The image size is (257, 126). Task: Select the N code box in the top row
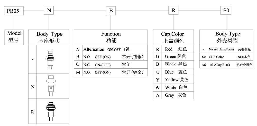pyautogui.click(x=49, y=11)
